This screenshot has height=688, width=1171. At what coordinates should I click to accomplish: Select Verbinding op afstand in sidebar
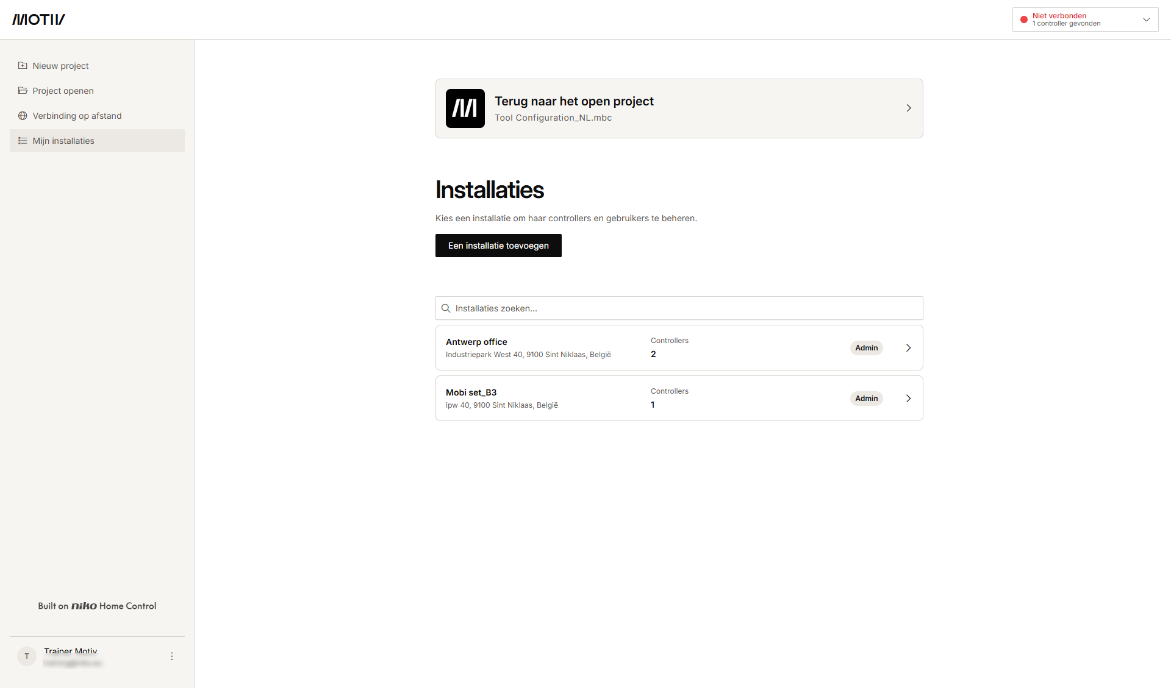(x=97, y=116)
